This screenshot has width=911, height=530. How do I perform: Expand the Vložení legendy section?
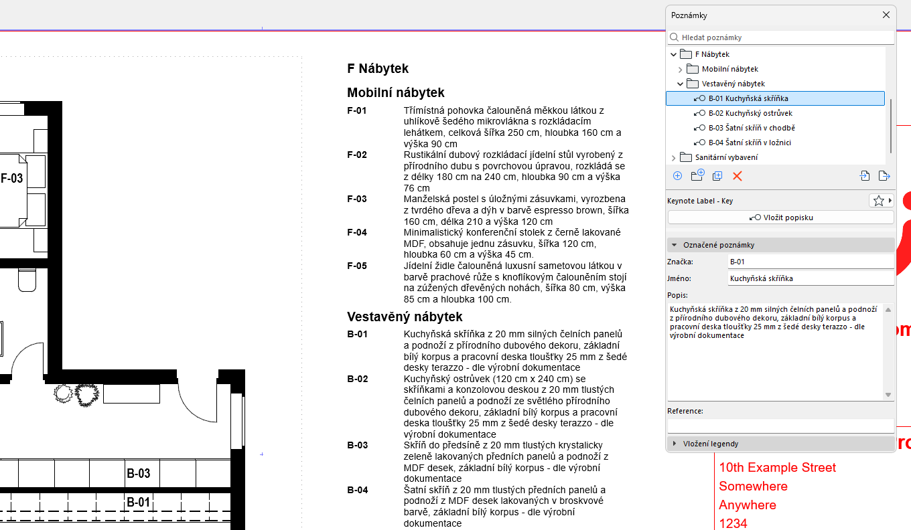[675, 444]
